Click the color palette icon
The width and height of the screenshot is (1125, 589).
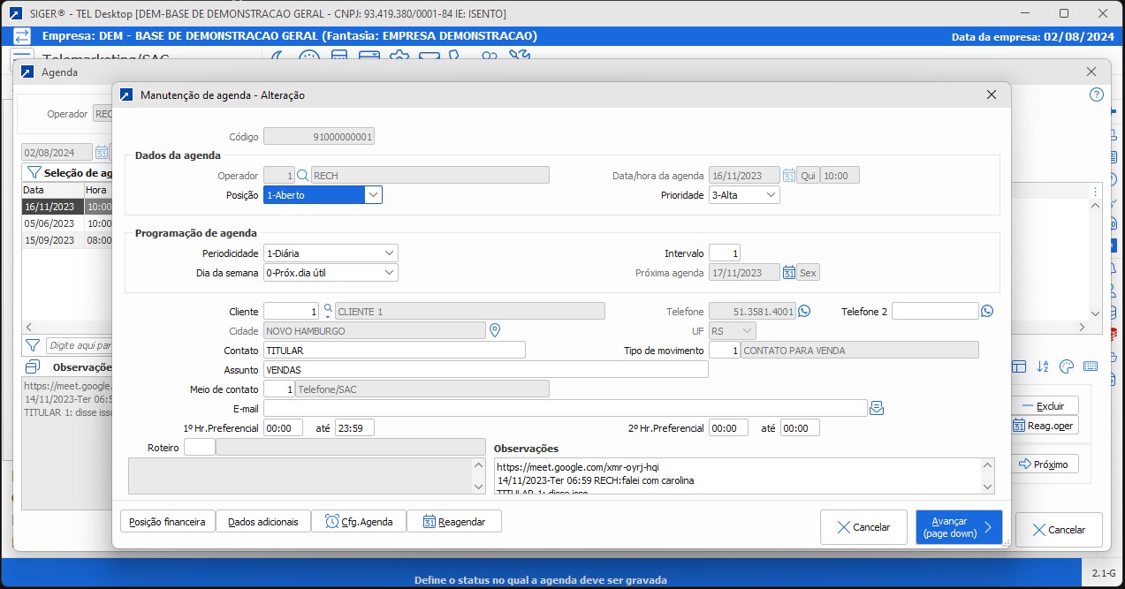1066,366
